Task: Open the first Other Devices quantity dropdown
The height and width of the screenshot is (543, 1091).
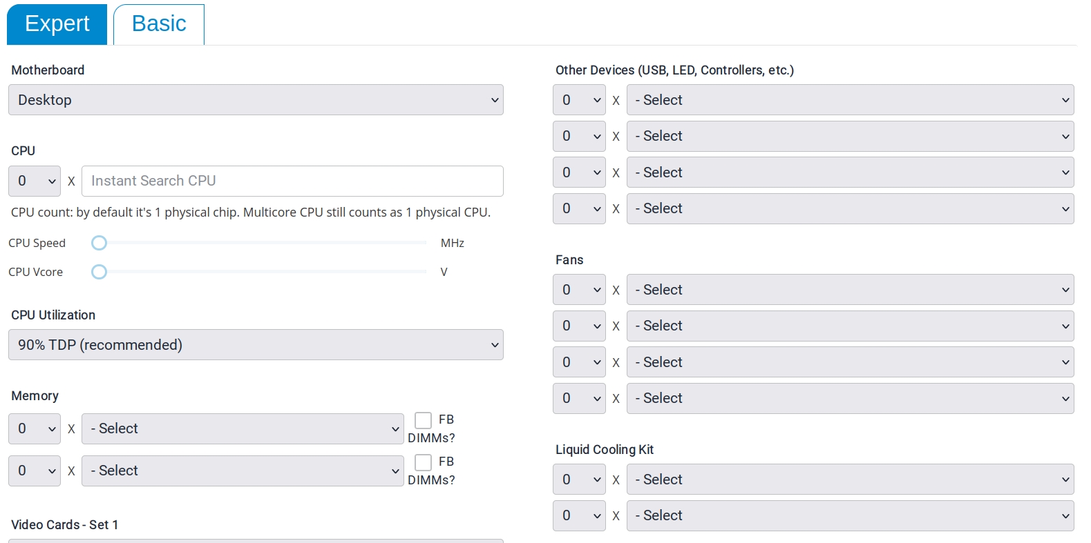Action: click(x=579, y=100)
